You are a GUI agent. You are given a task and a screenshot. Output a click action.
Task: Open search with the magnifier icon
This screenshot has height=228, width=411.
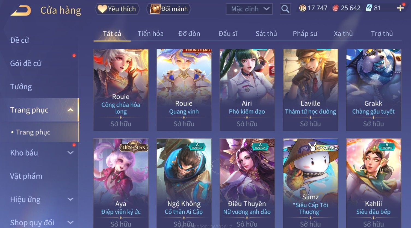(285, 9)
